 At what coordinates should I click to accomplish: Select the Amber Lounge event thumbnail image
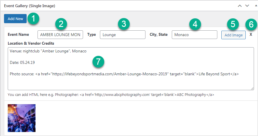(x=21, y=118)
